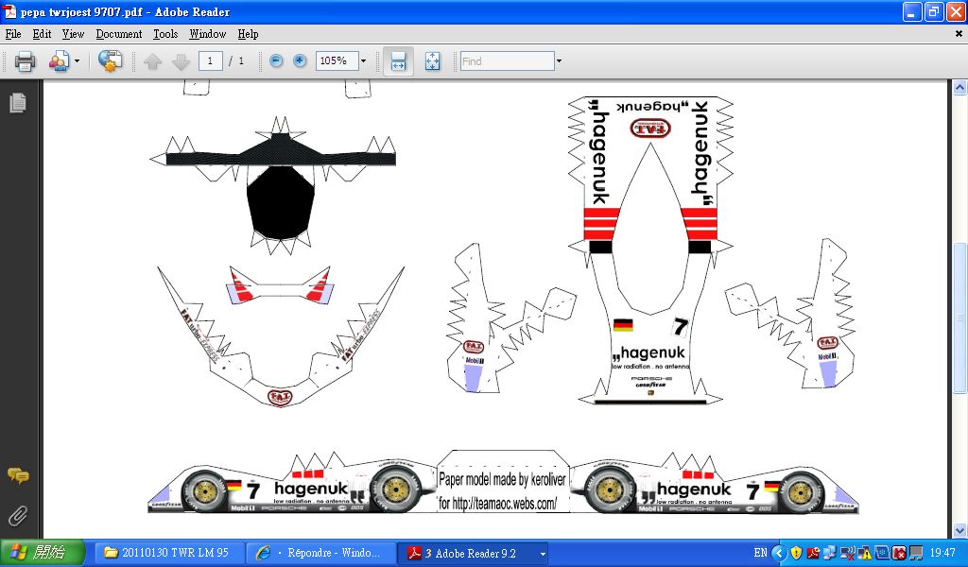The width and height of the screenshot is (968, 567).
Task: Click the page number input field
Action: (x=210, y=61)
